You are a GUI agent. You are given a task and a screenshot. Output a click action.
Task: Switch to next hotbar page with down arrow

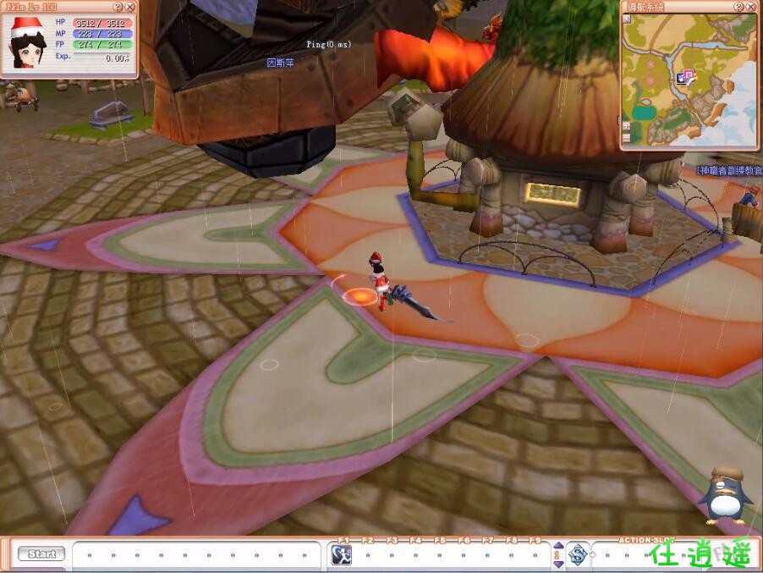558,564
